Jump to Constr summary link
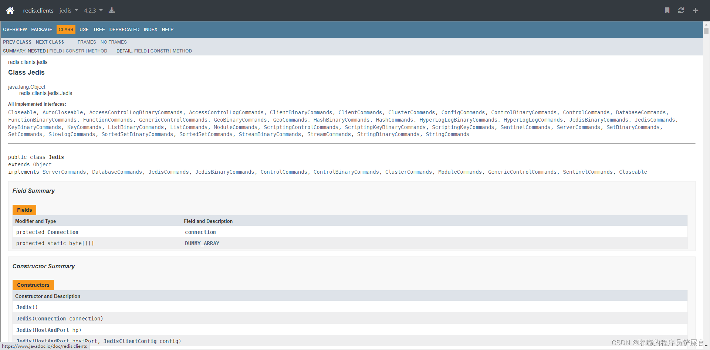This screenshot has height=350, width=710. click(x=75, y=51)
